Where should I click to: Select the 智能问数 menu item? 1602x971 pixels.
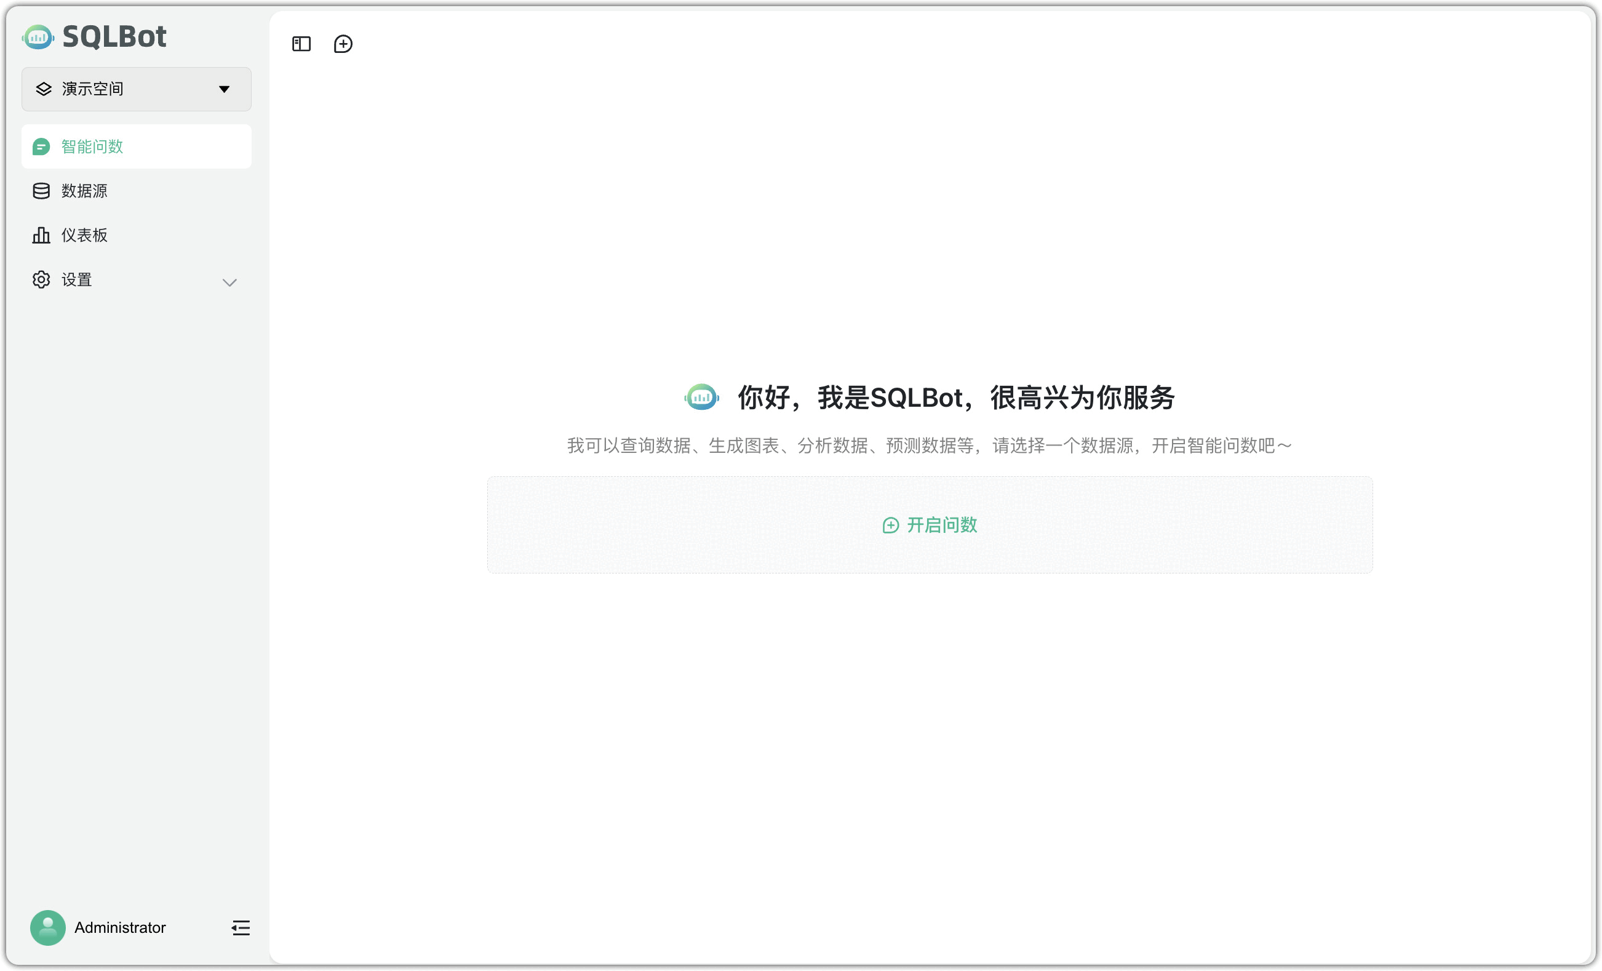click(x=91, y=146)
